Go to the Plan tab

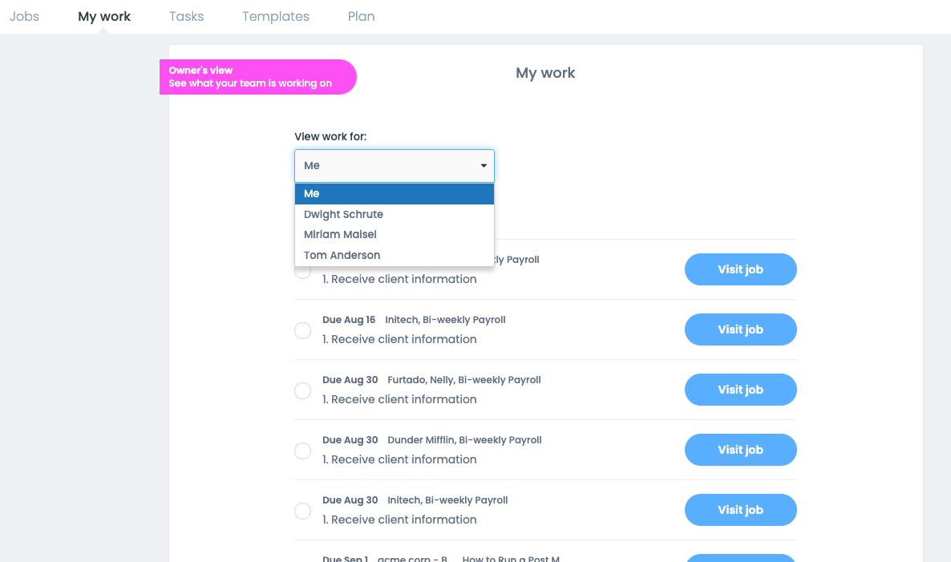tap(361, 16)
